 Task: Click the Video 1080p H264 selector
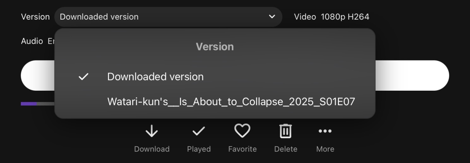(x=331, y=17)
